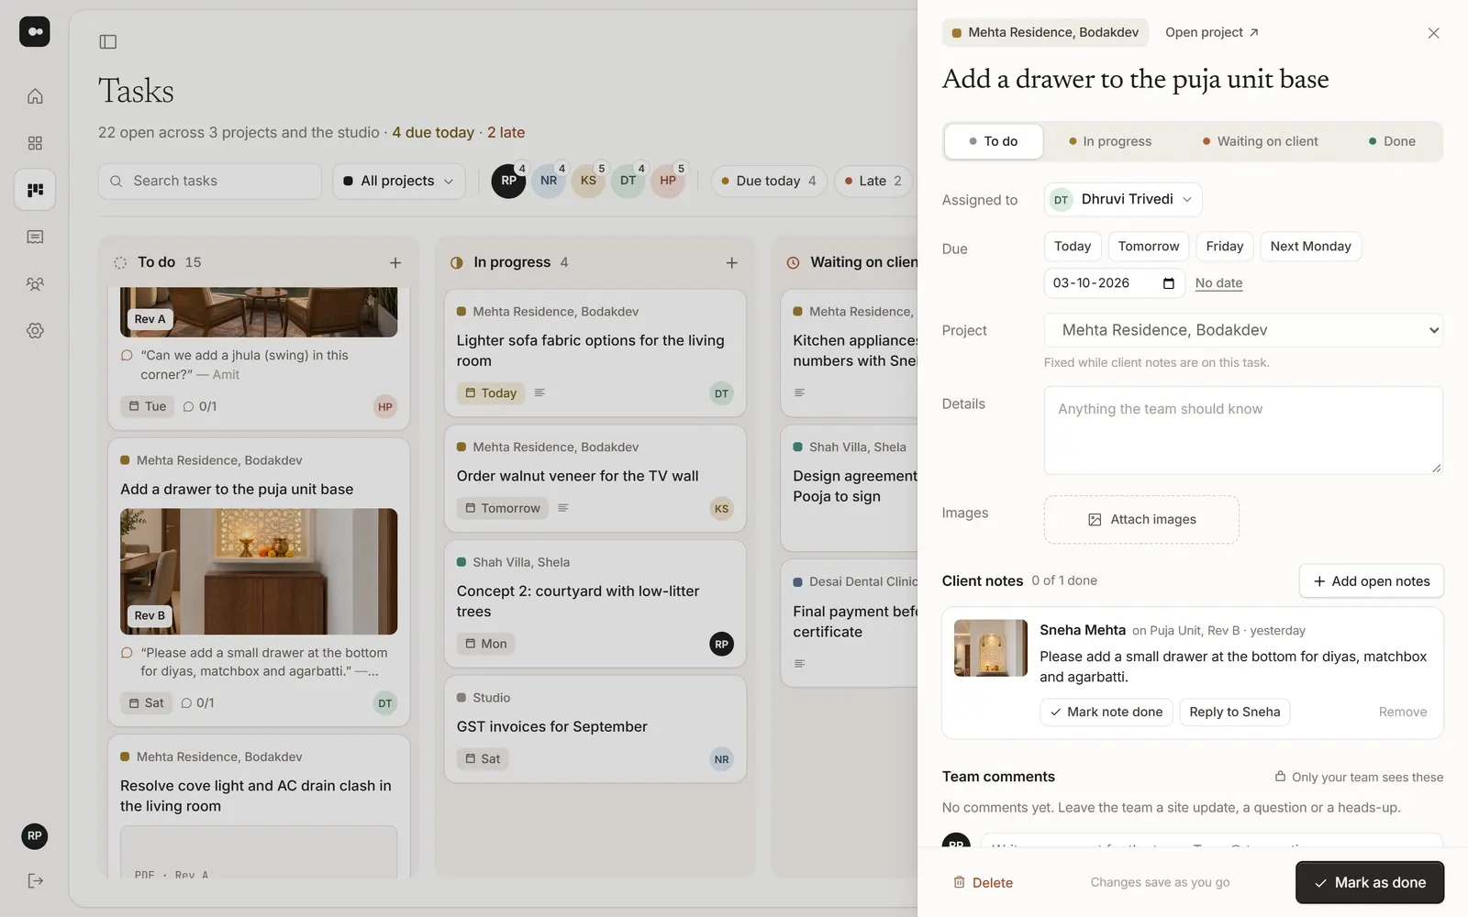
Task: Add a task to To do column
Action: (x=395, y=262)
